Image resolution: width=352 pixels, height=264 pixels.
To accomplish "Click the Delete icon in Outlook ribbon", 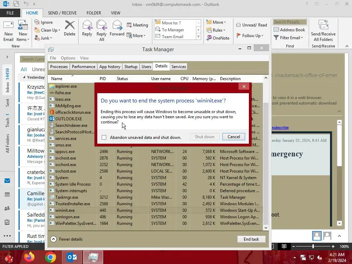I will pos(69,28).
